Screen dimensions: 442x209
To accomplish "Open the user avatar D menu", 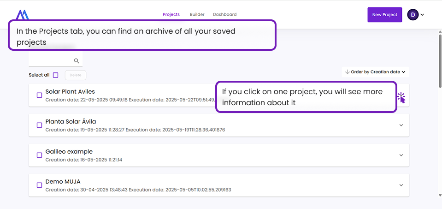I will [x=413, y=15].
